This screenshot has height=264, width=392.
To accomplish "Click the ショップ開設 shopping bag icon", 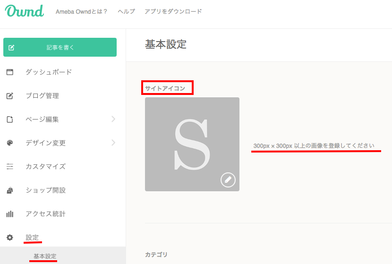I will pyautogui.click(x=10, y=190).
